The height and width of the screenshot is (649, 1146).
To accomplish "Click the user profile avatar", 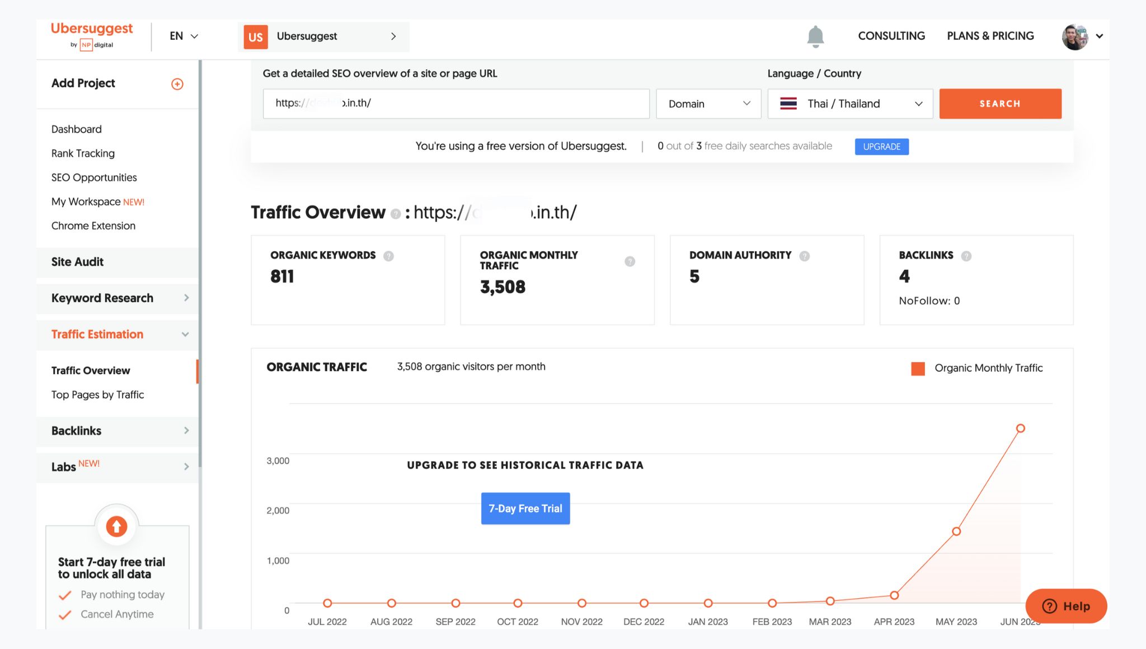I will click(1075, 37).
